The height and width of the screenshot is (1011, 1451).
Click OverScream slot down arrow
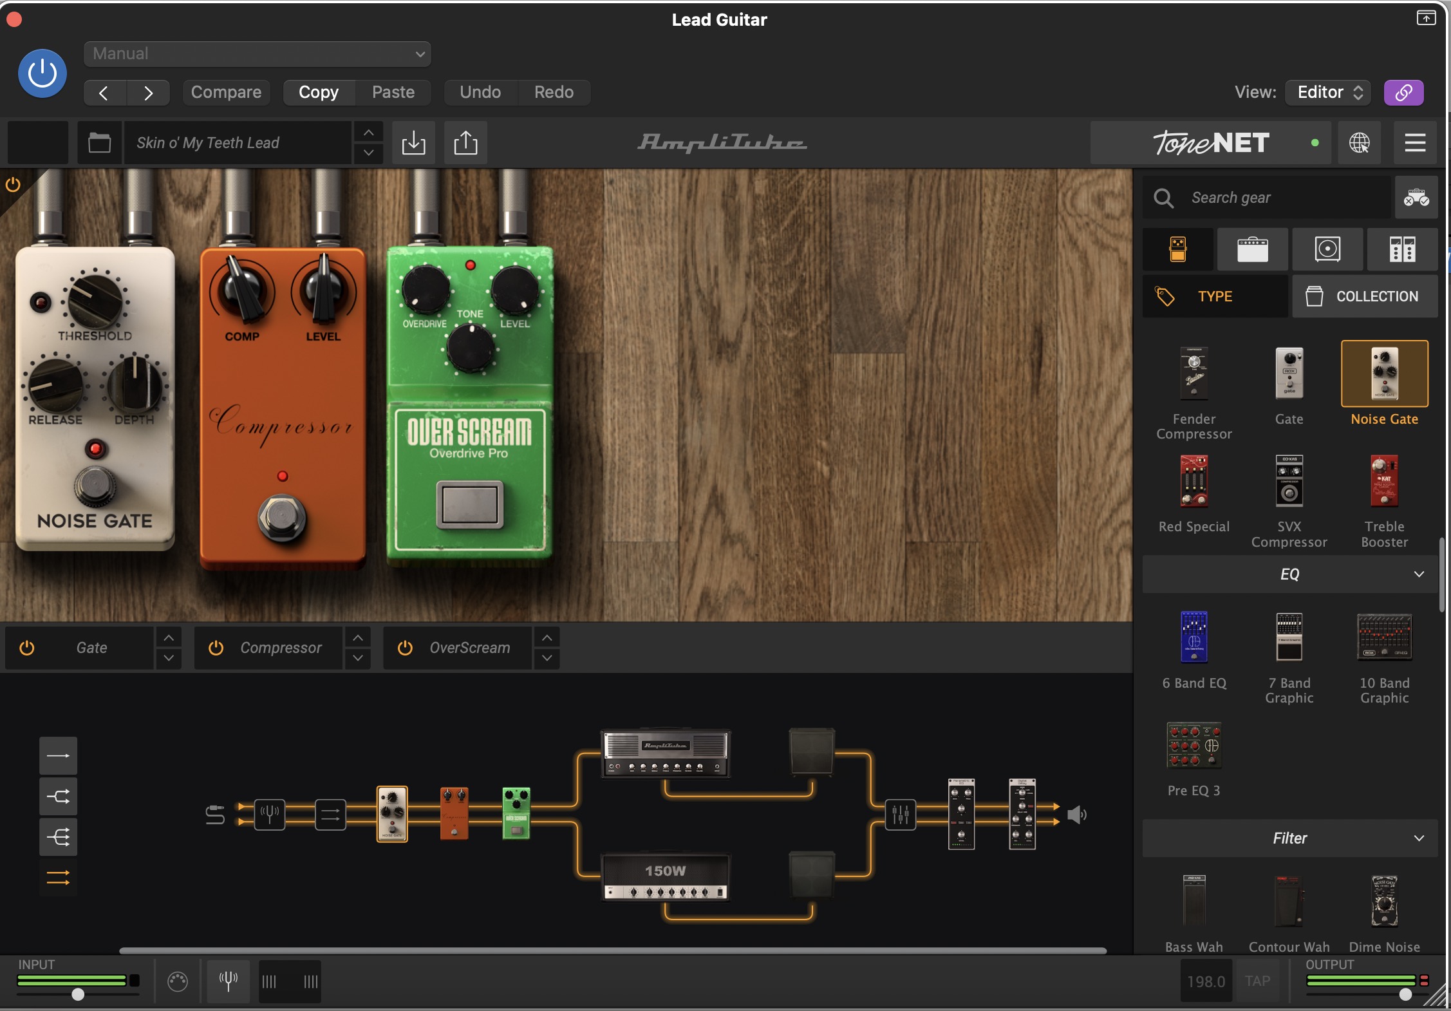pos(547,658)
